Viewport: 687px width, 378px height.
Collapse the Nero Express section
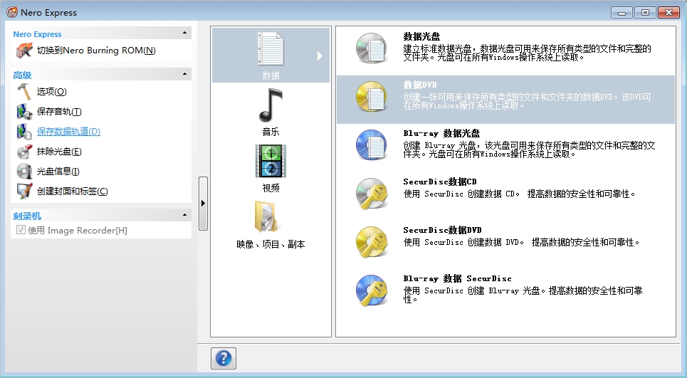coord(184,33)
